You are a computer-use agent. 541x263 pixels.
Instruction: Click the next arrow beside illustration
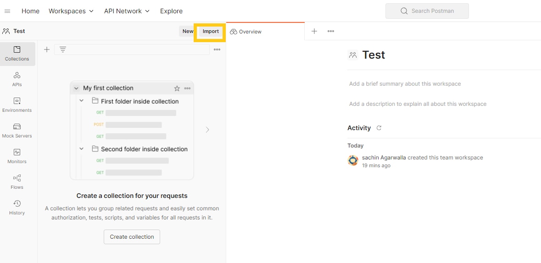(x=207, y=130)
